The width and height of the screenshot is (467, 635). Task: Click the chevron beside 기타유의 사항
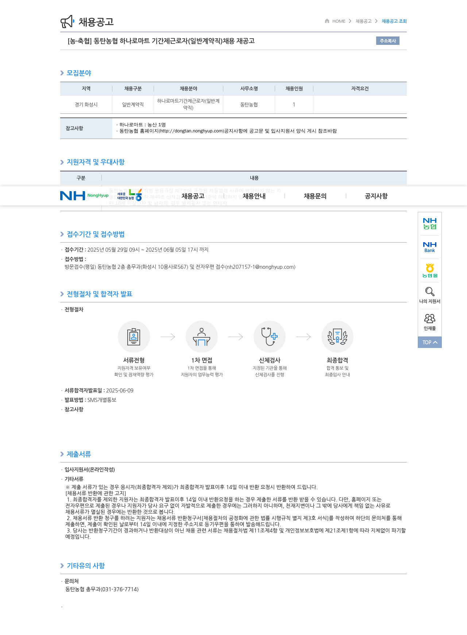[62, 566]
